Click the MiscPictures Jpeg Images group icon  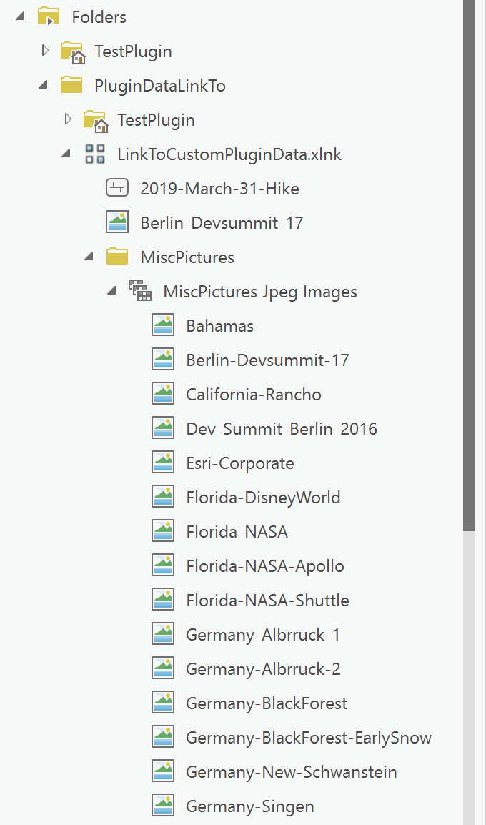pos(140,290)
